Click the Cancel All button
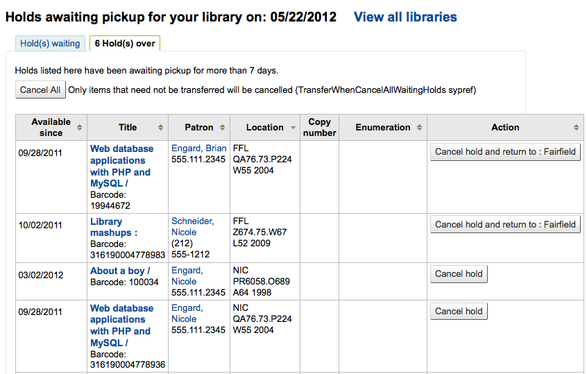Viewport: 587px width, 374px height. click(40, 90)
